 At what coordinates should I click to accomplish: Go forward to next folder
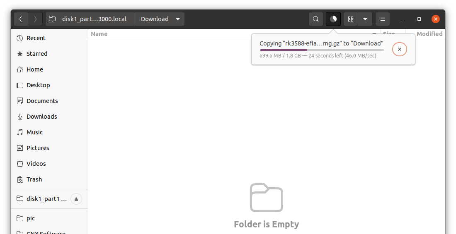35,19
